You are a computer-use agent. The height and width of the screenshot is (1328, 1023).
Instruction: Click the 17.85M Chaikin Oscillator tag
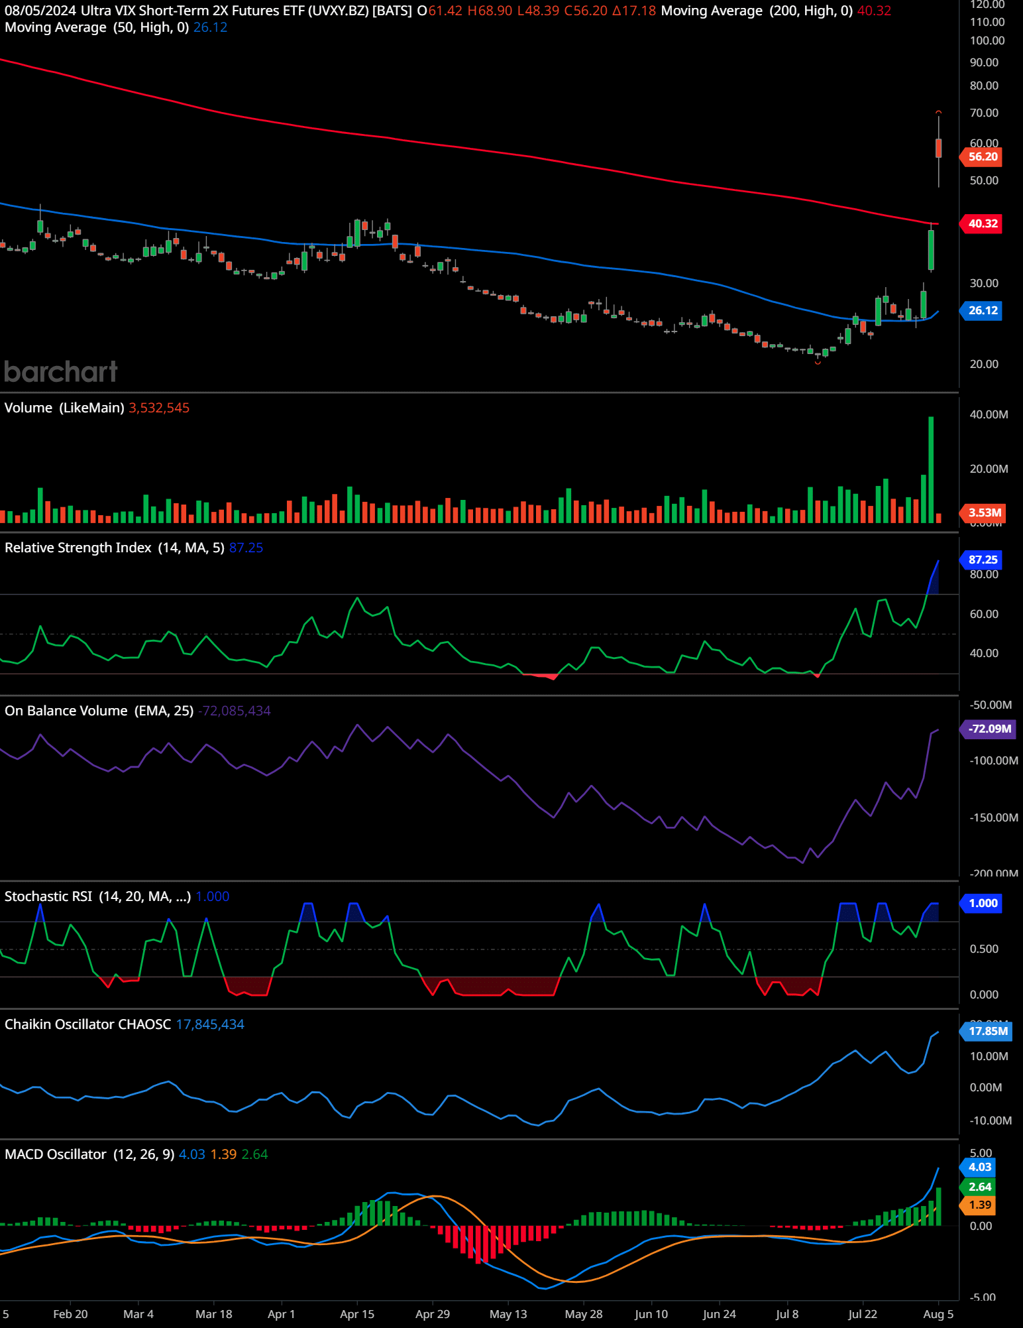point(986,1032)
